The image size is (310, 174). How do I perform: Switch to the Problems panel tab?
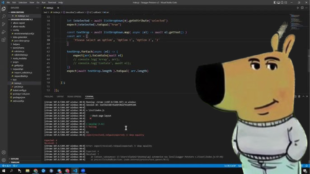49,96
